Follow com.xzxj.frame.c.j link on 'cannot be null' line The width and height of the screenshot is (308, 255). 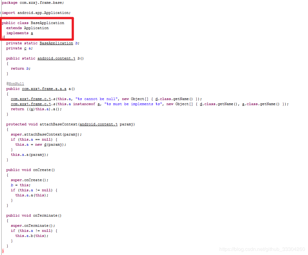pyautogui.click(x=31, y=99)
